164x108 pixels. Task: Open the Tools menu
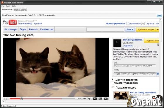pyautogui.click(x=8, y=6)
